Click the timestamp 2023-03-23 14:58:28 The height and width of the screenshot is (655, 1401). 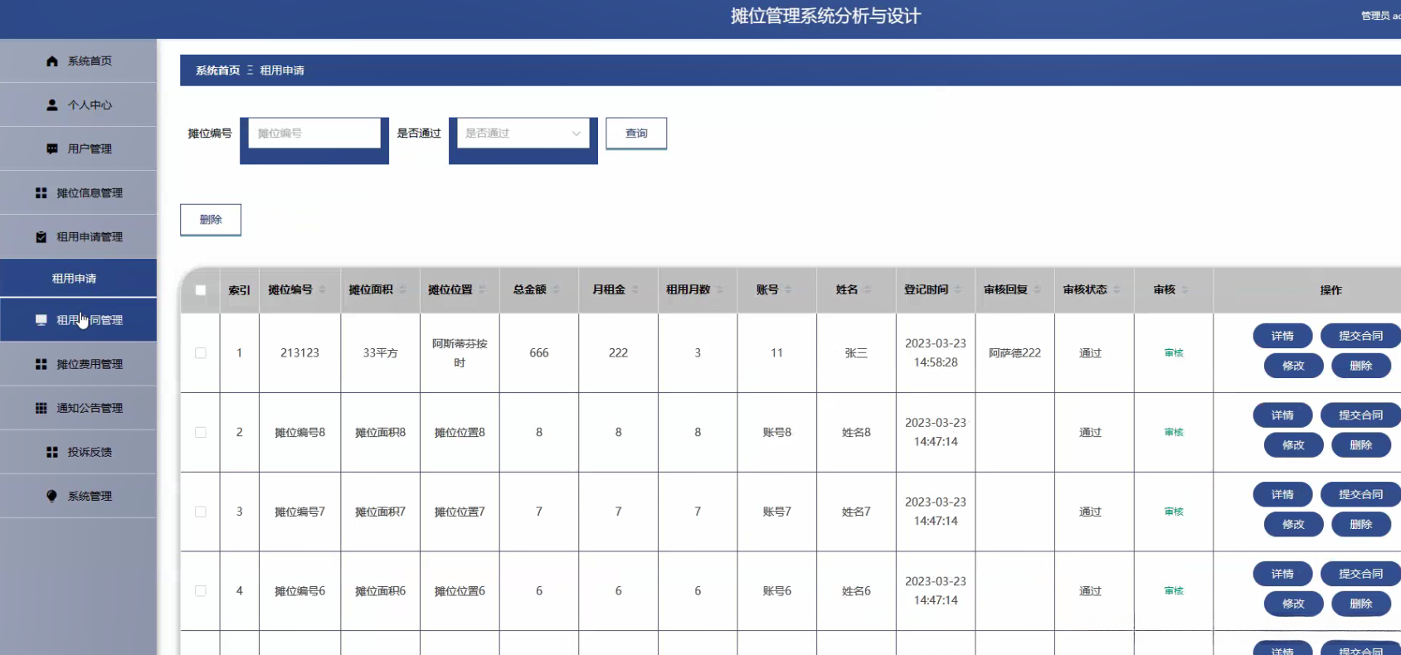click(936, 353)
